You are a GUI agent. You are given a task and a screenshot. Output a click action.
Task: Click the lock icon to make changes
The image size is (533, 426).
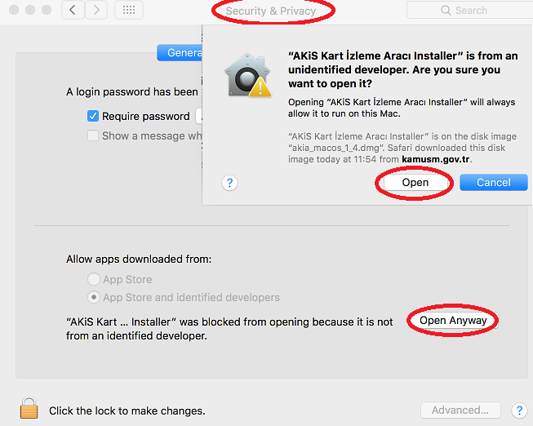tap(29, 408)
